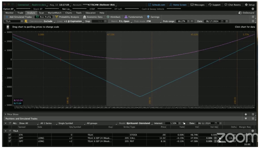Go to the Home Screen
The height and width of the screenshot is (148, 259).
point(178,5)
